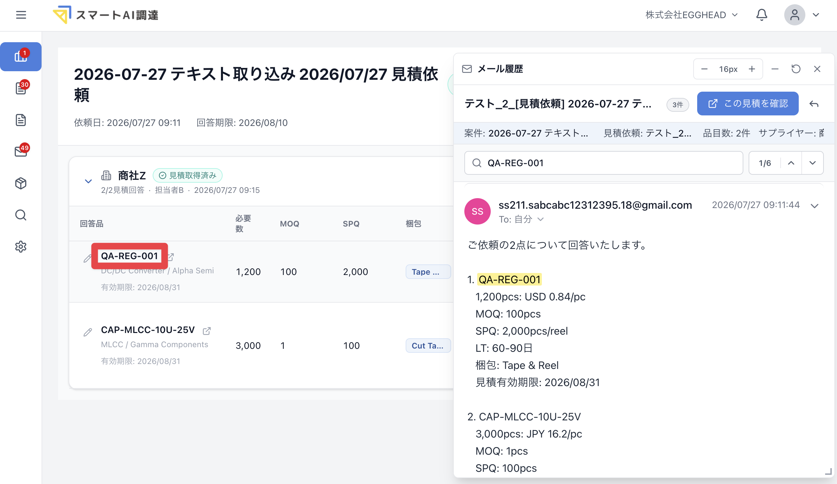Collapse the mail message with its chevron

pos(815,206)
